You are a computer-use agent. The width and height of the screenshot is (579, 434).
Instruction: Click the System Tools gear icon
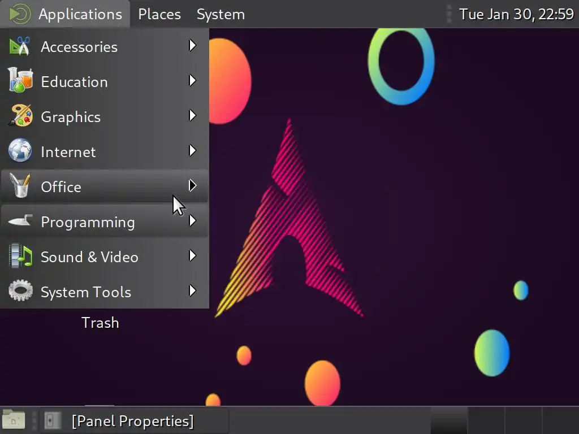click(20, 291)
